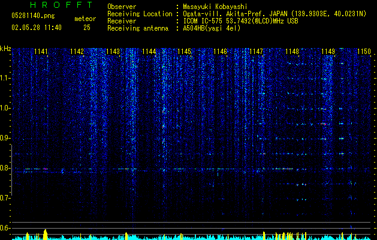Image resolution: width=377 pixels, height=240 pixels.
Task: Click the 1143 time marker
Action: click(113, 52)
